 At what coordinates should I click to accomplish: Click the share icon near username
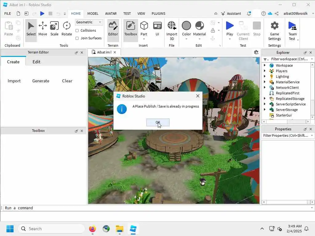[x=277, y=14]
